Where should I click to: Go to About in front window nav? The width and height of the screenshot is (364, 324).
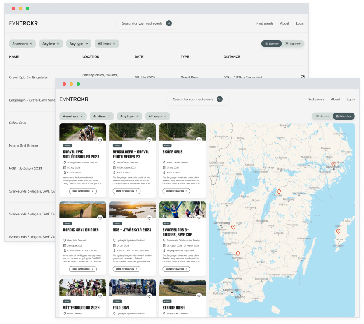click(336, 99)
